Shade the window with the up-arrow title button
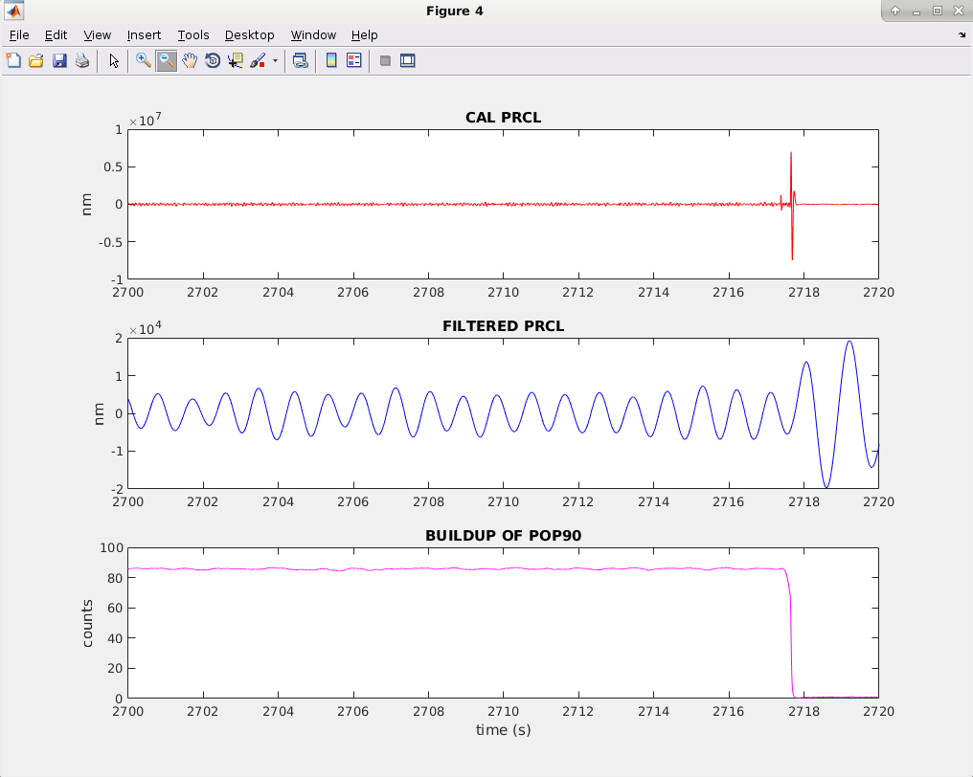 (895, 11)
